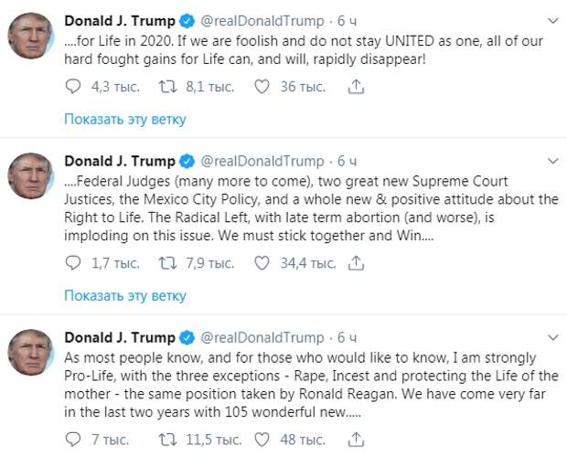Retweet the 'for Life in 2020' tweet
The width and height of the screenshot is (567, 456).
tap(167, 87)
